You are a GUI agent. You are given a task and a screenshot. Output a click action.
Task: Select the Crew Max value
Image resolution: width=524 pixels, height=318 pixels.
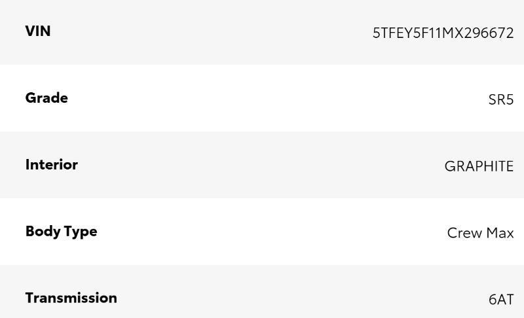pyautogui.click(x=480, y=233)
